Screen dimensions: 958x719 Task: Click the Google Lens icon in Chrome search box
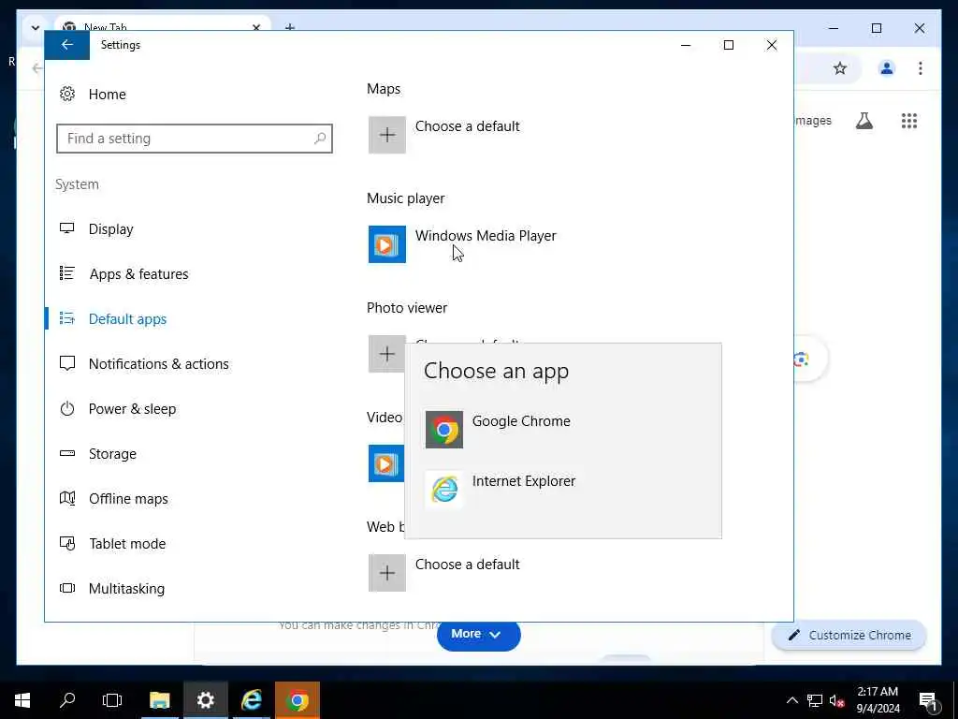tap(801, 359)
